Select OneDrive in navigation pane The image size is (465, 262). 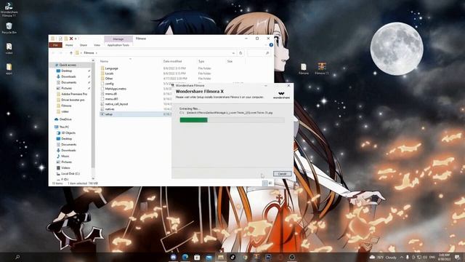(65, 119)
